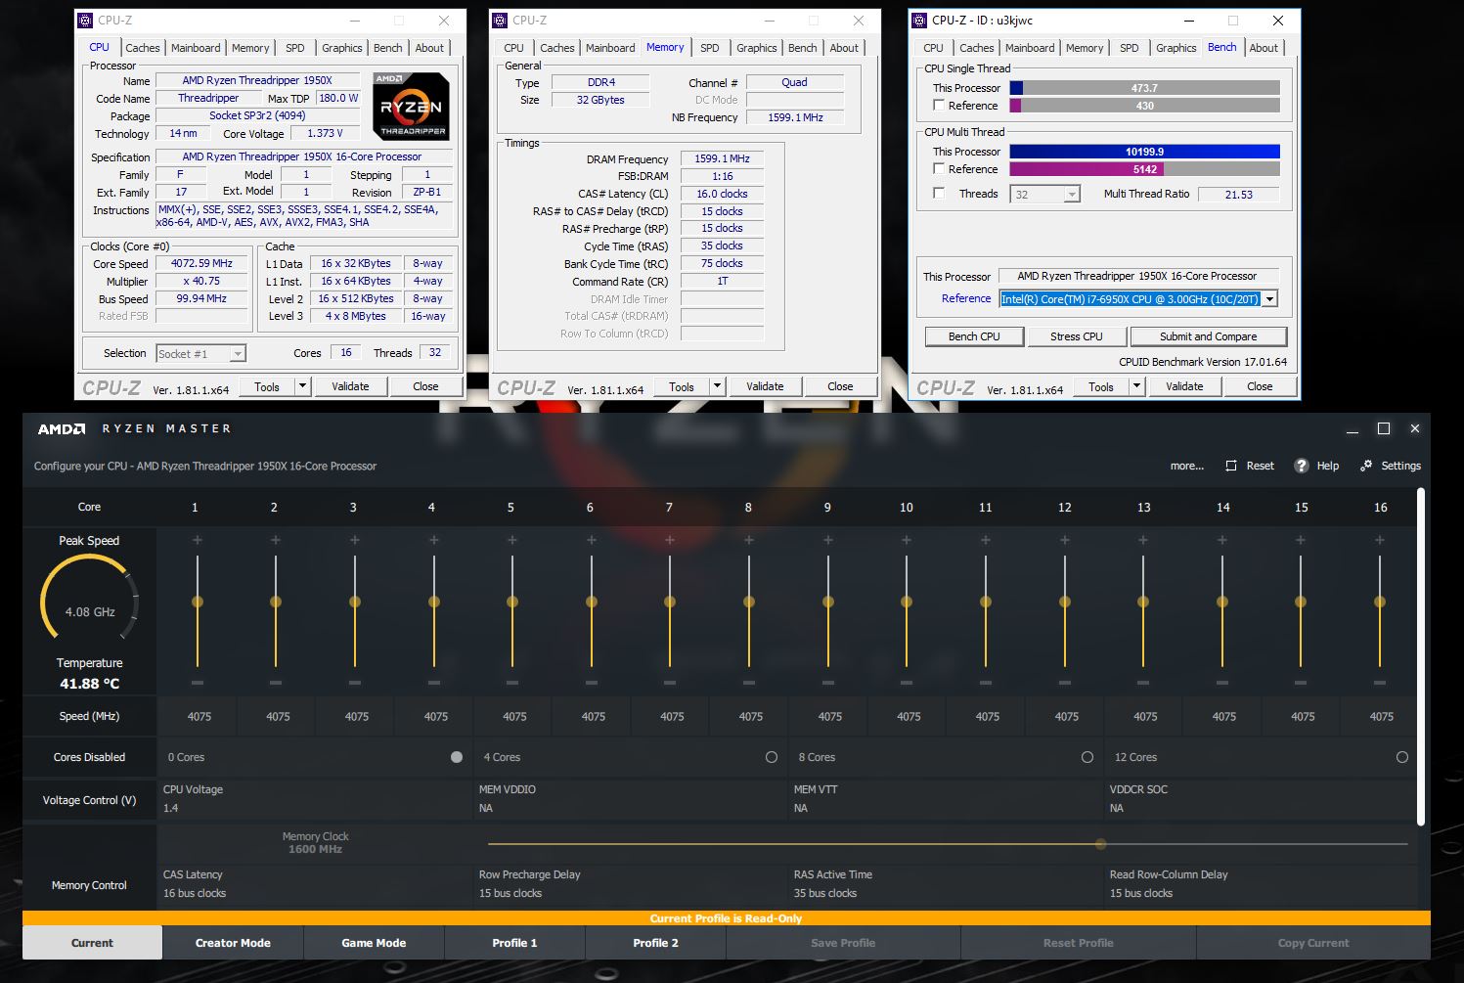Screen dimensions: 1464x983
Task: Open Graphics tab in CPU window
Action: pos(342,48)
